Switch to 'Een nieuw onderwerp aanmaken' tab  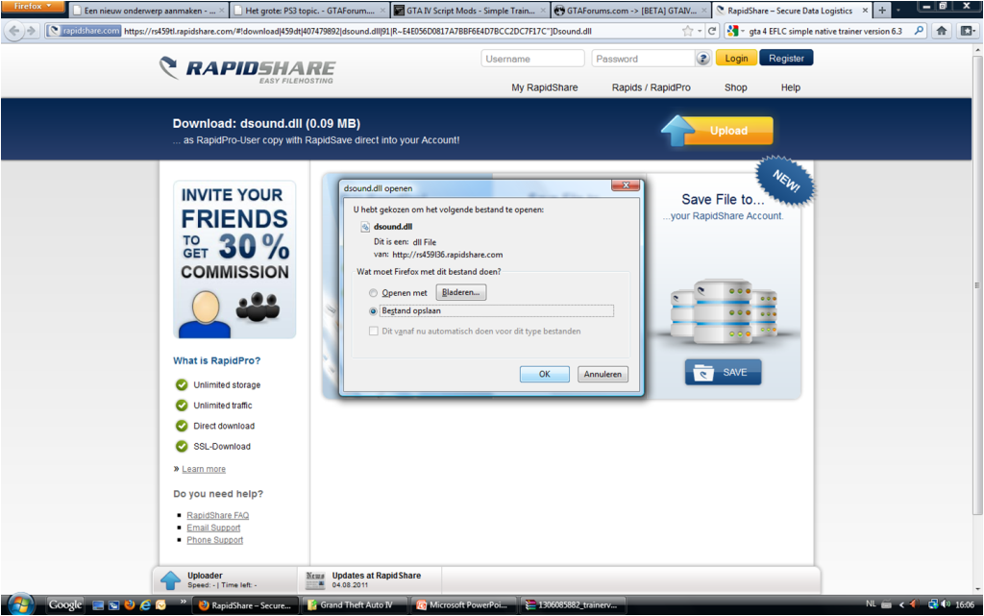(148, 11)
